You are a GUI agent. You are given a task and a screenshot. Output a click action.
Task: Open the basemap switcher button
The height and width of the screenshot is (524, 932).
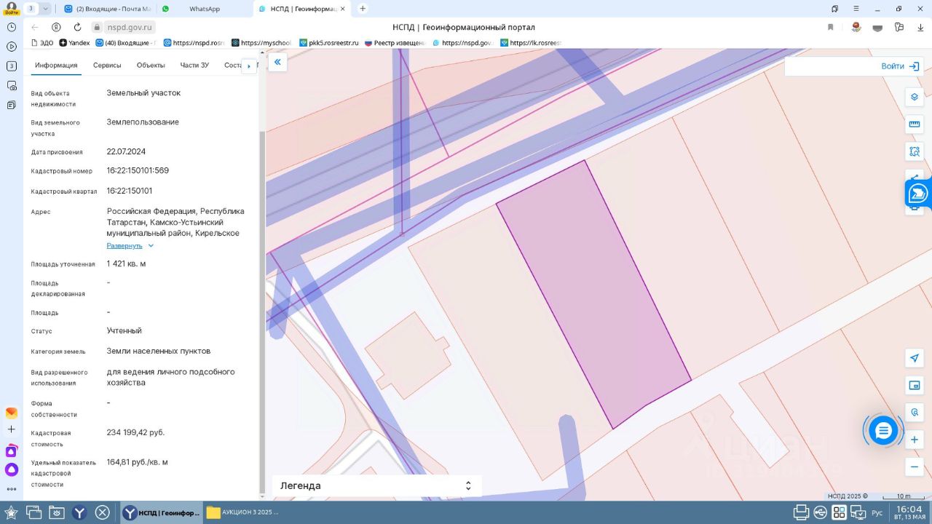point(915,385)
